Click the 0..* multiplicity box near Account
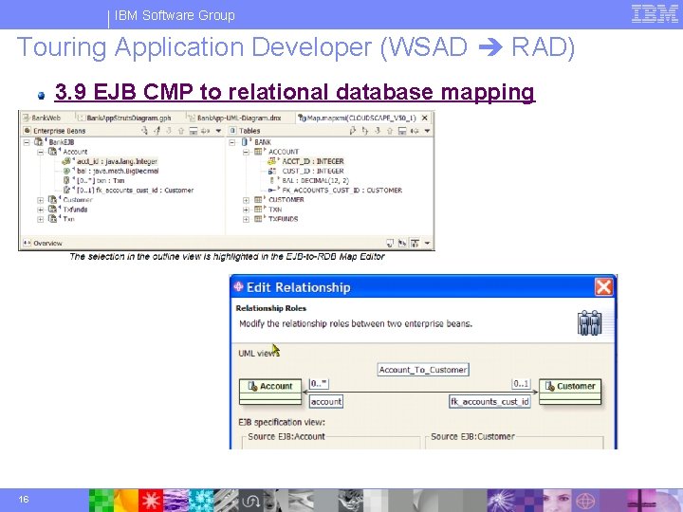 (x=319, y=384)
